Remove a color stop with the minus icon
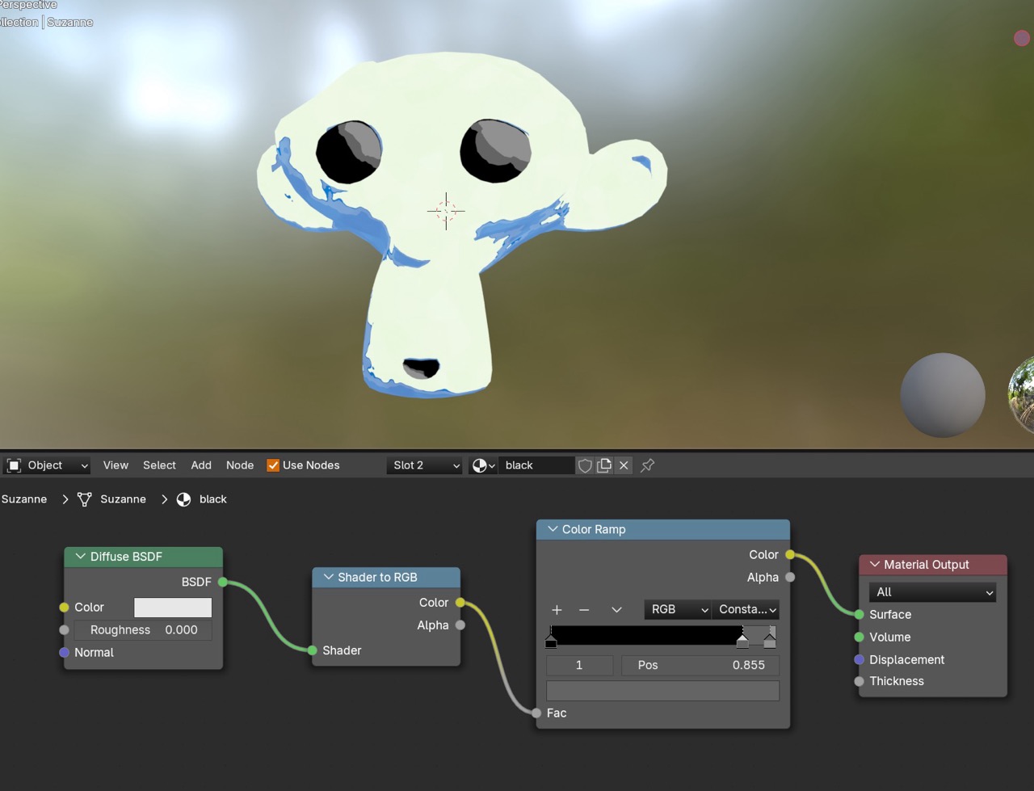 click(584, 609)
